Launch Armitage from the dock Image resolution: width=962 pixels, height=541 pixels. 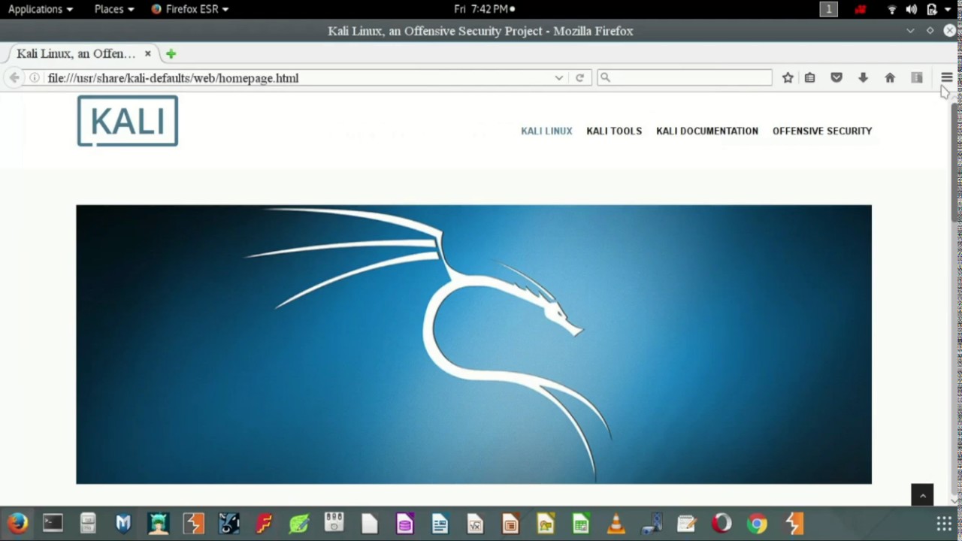[159, 523]
